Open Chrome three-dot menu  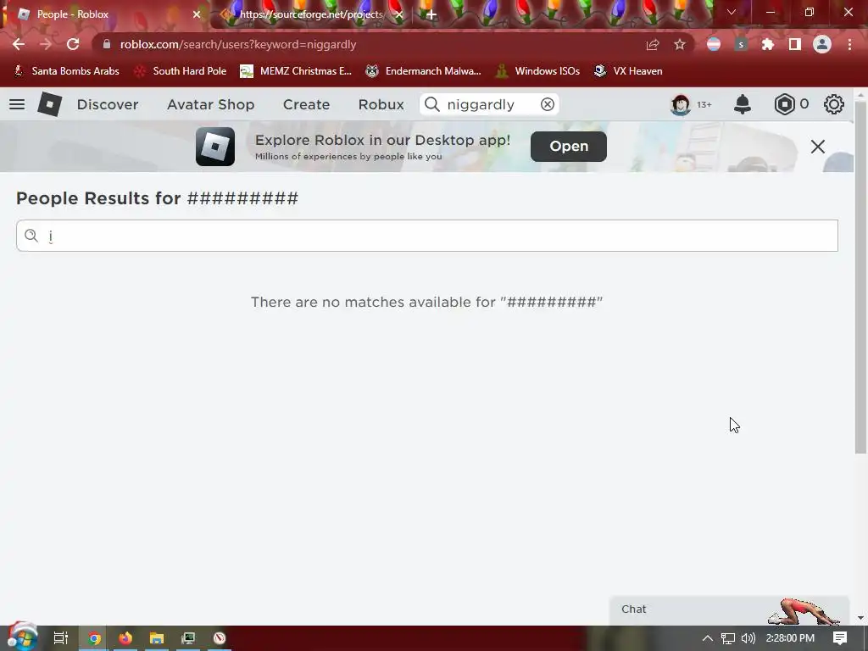(x=849, y=45)
